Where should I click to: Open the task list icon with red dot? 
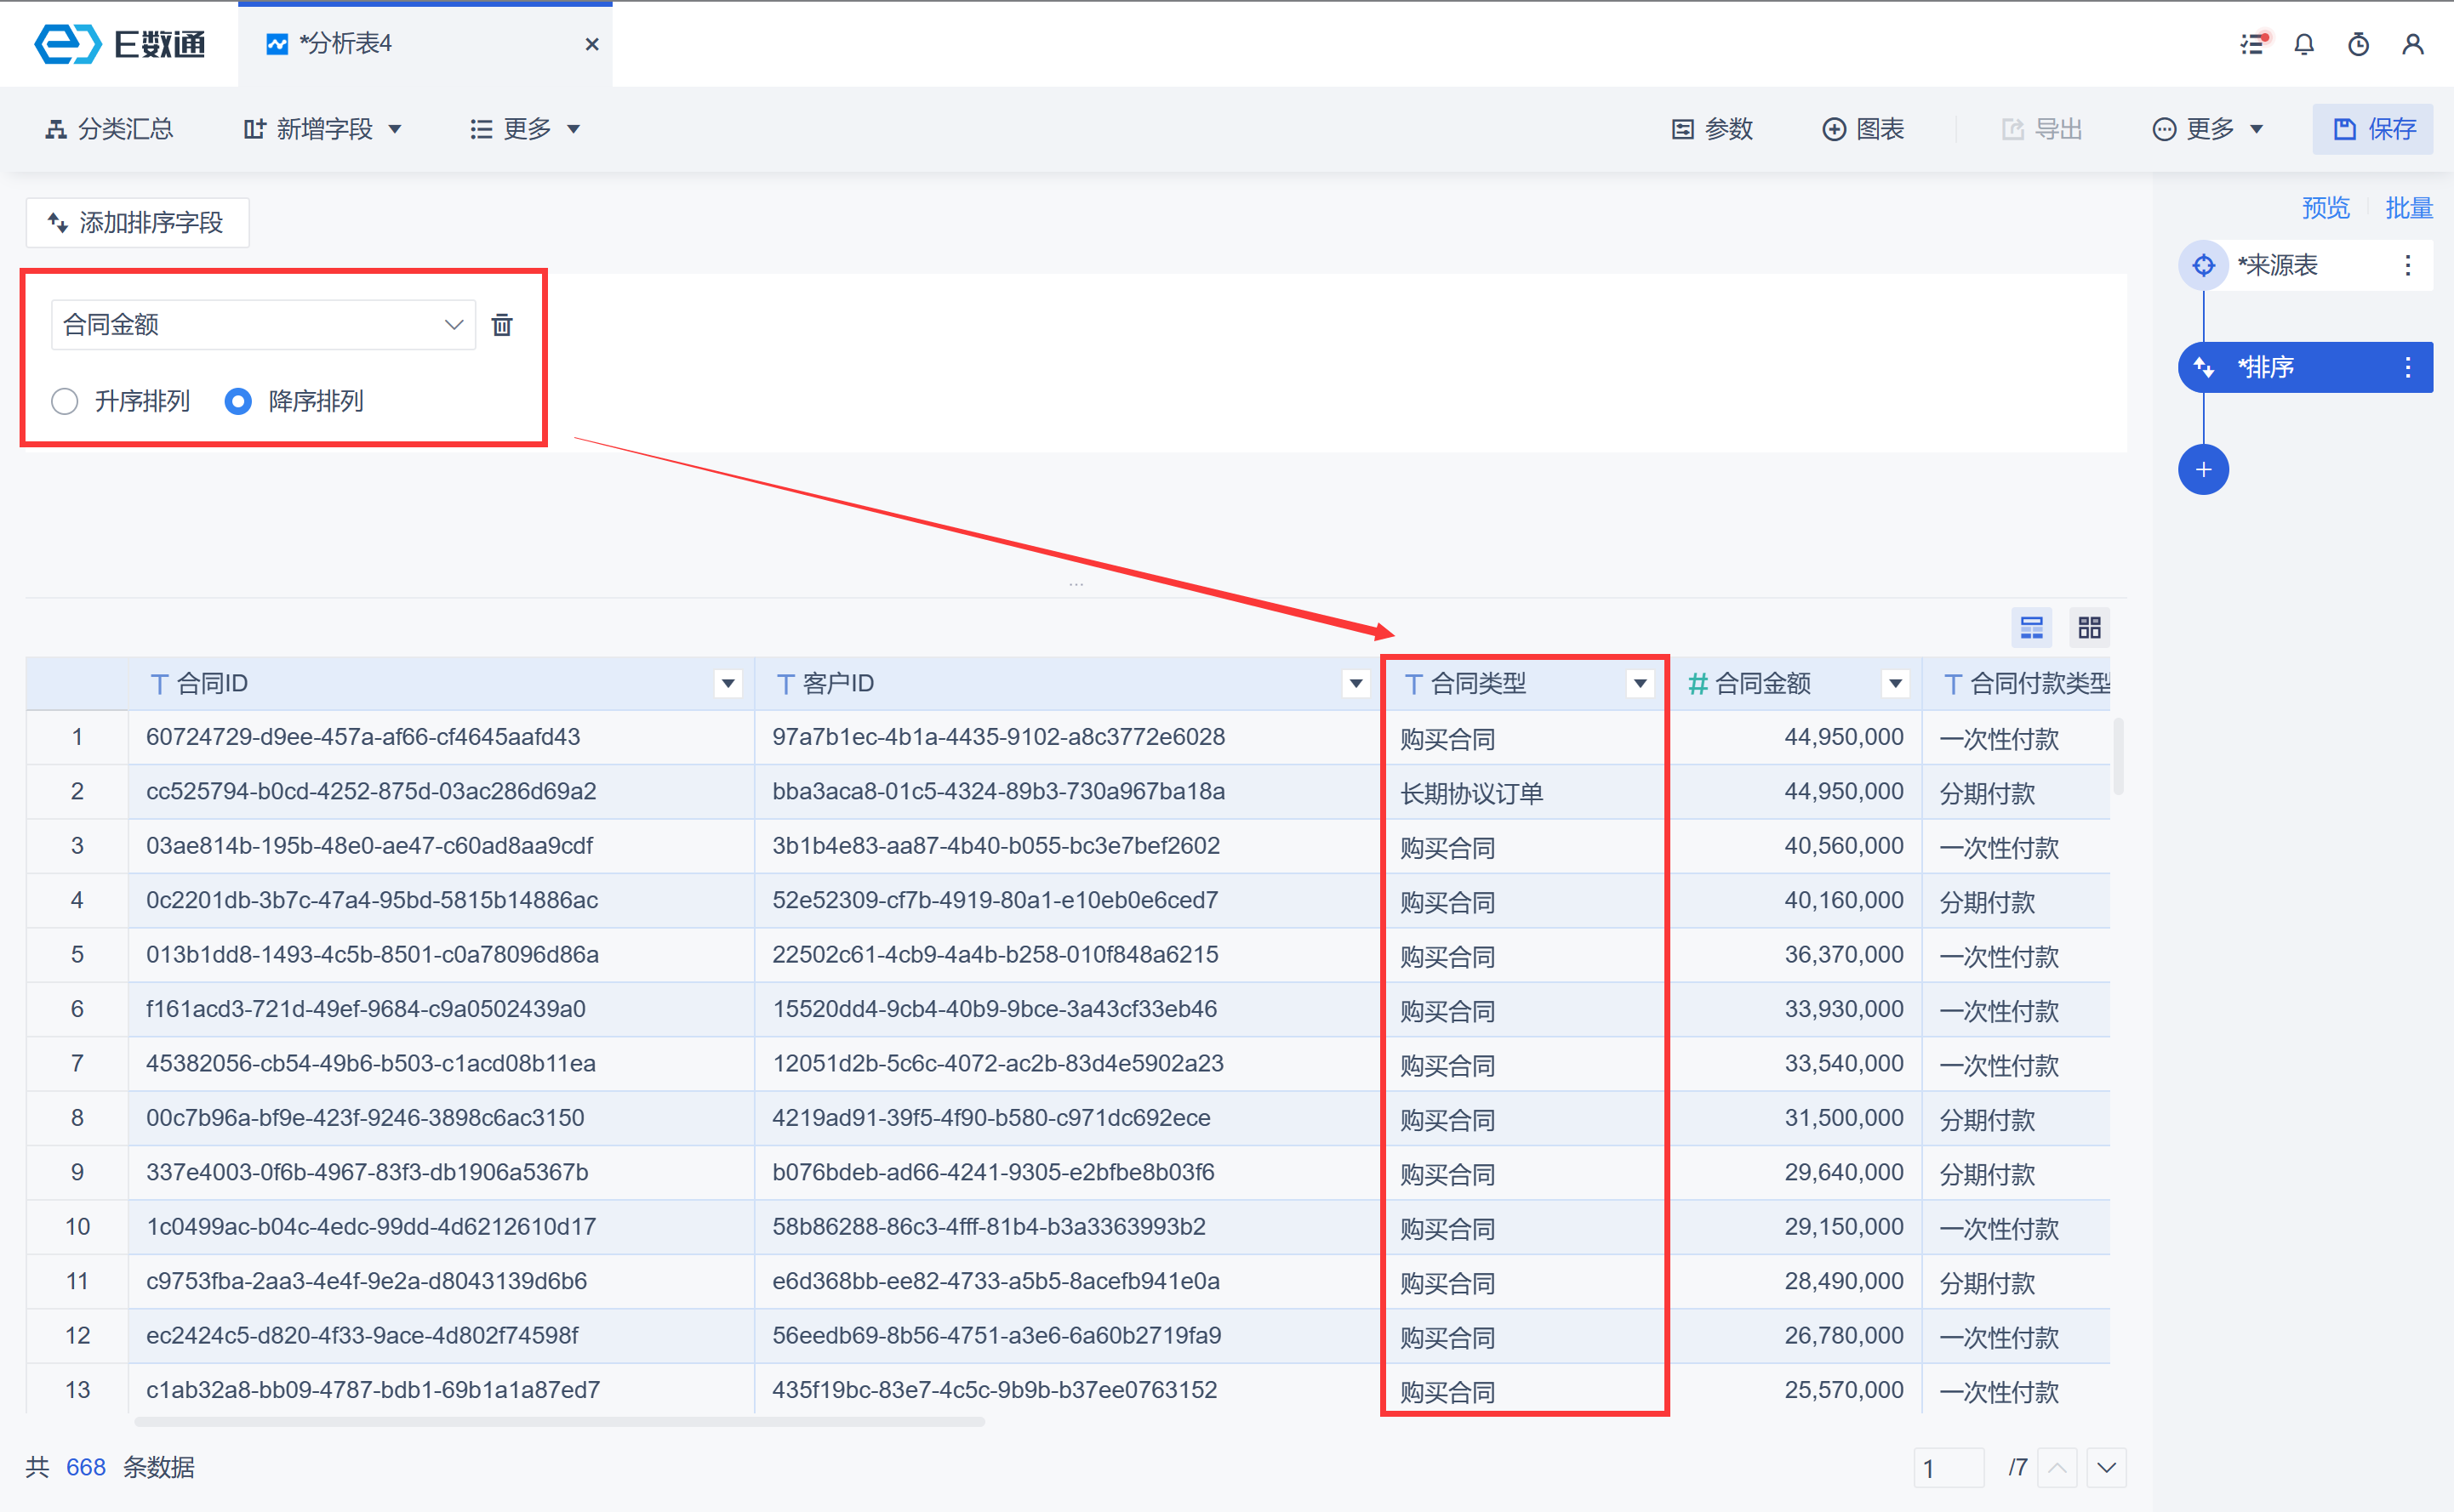click(x=2252, y=44)
